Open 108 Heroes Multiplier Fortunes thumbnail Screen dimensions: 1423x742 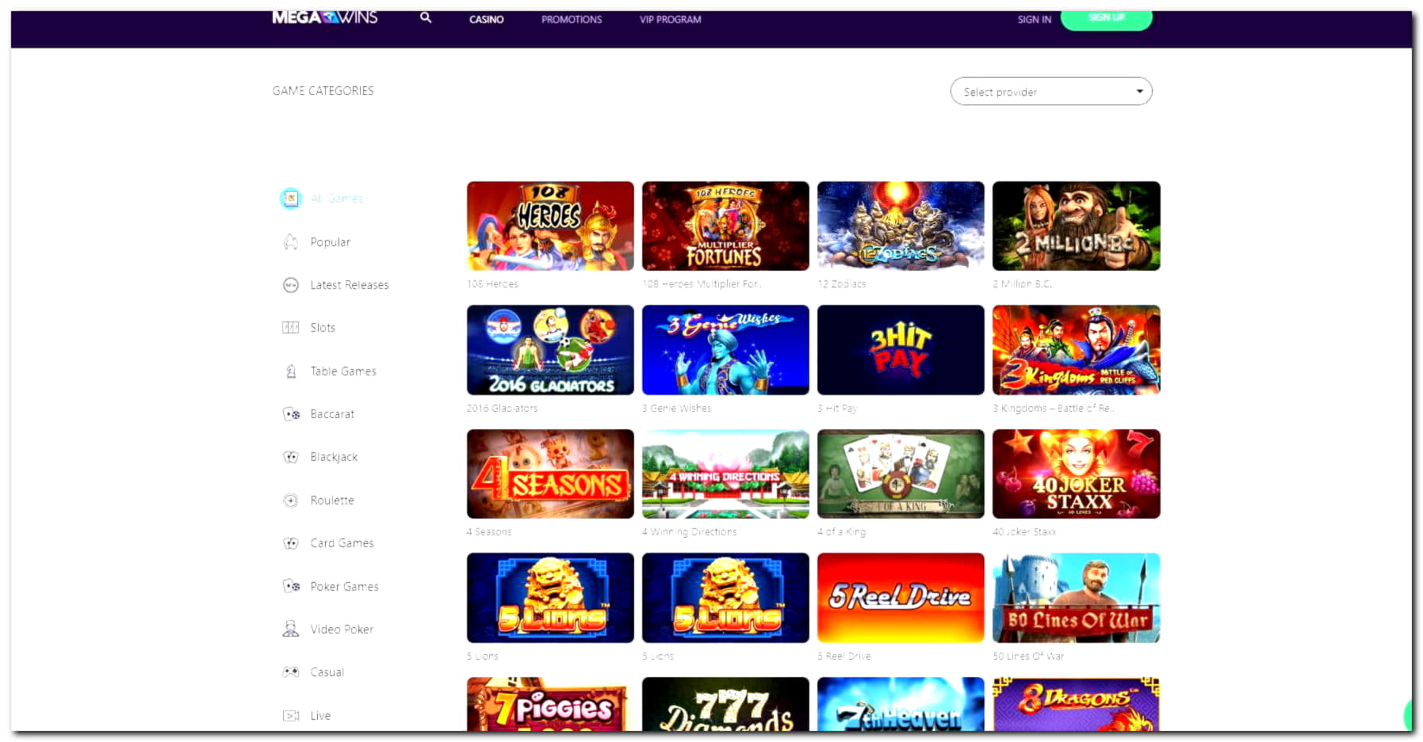(x=725, y=226)
